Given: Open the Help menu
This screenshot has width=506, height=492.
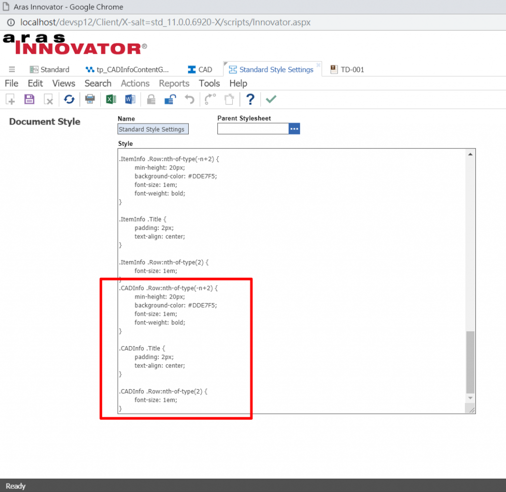Looking at the screenshot, I should coord(238,83).
